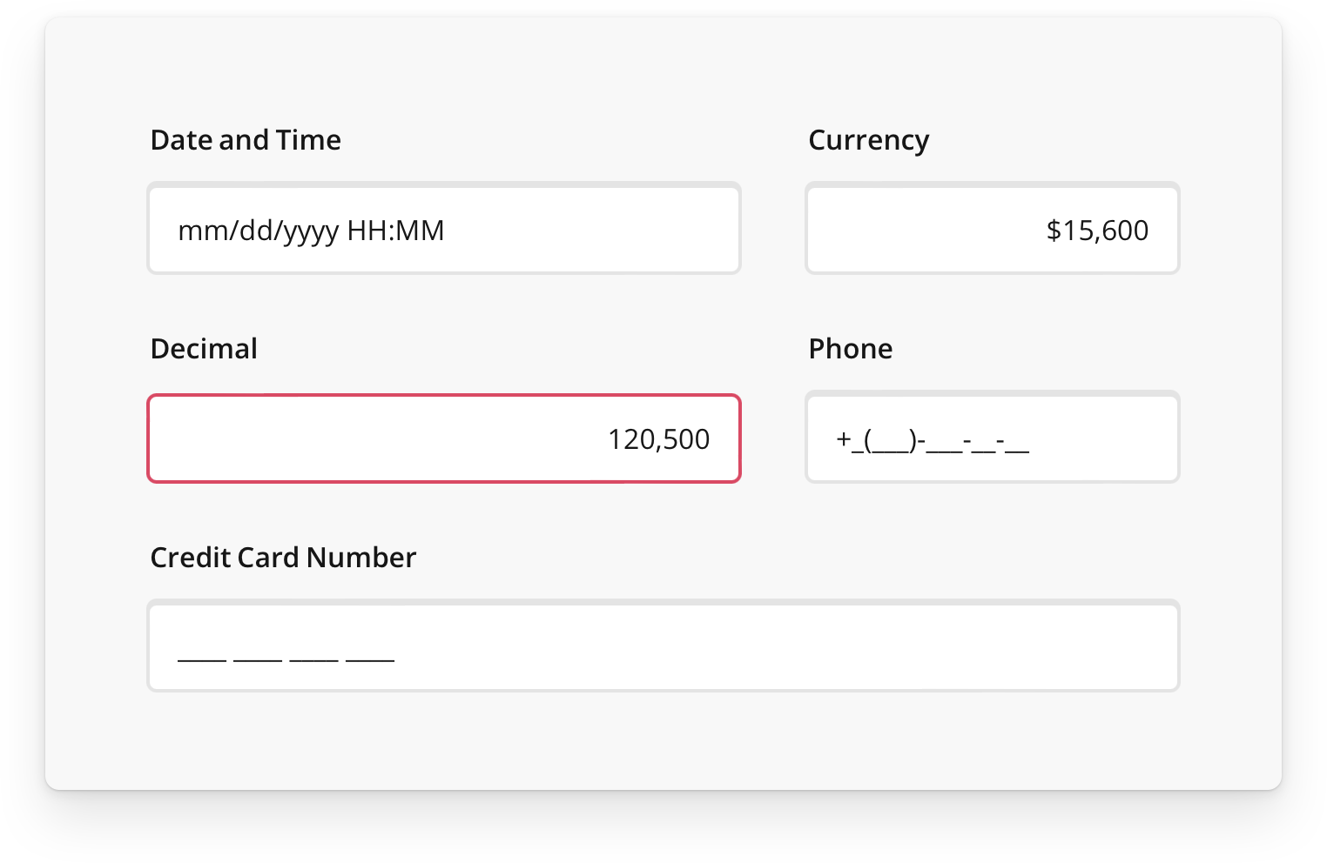Image resolution: width=1327 pixels, height=863 pixels.
Task: Click the 120,500 value in Decimal field
Action: (658, 439)
